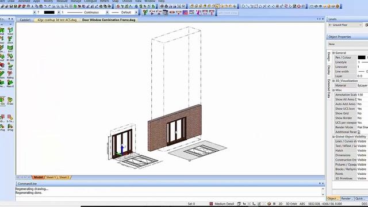Open the Continuous linestyle dropdown
The image size is (368, 207).
[107, 13]
